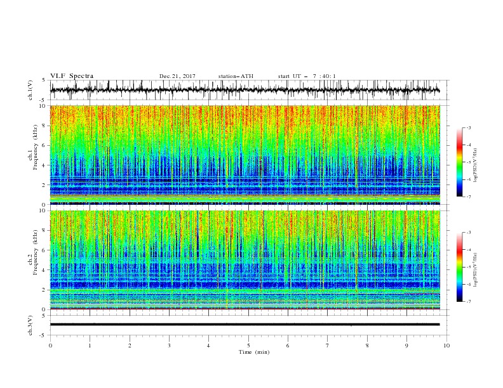Click inside the ch.2 spectrogram panel
The width and height of the screenshot is (503, 388).
click(245, 260)
